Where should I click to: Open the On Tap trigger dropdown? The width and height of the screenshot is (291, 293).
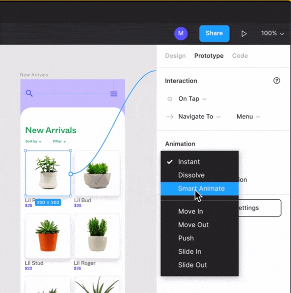click(x=192, y=99)
